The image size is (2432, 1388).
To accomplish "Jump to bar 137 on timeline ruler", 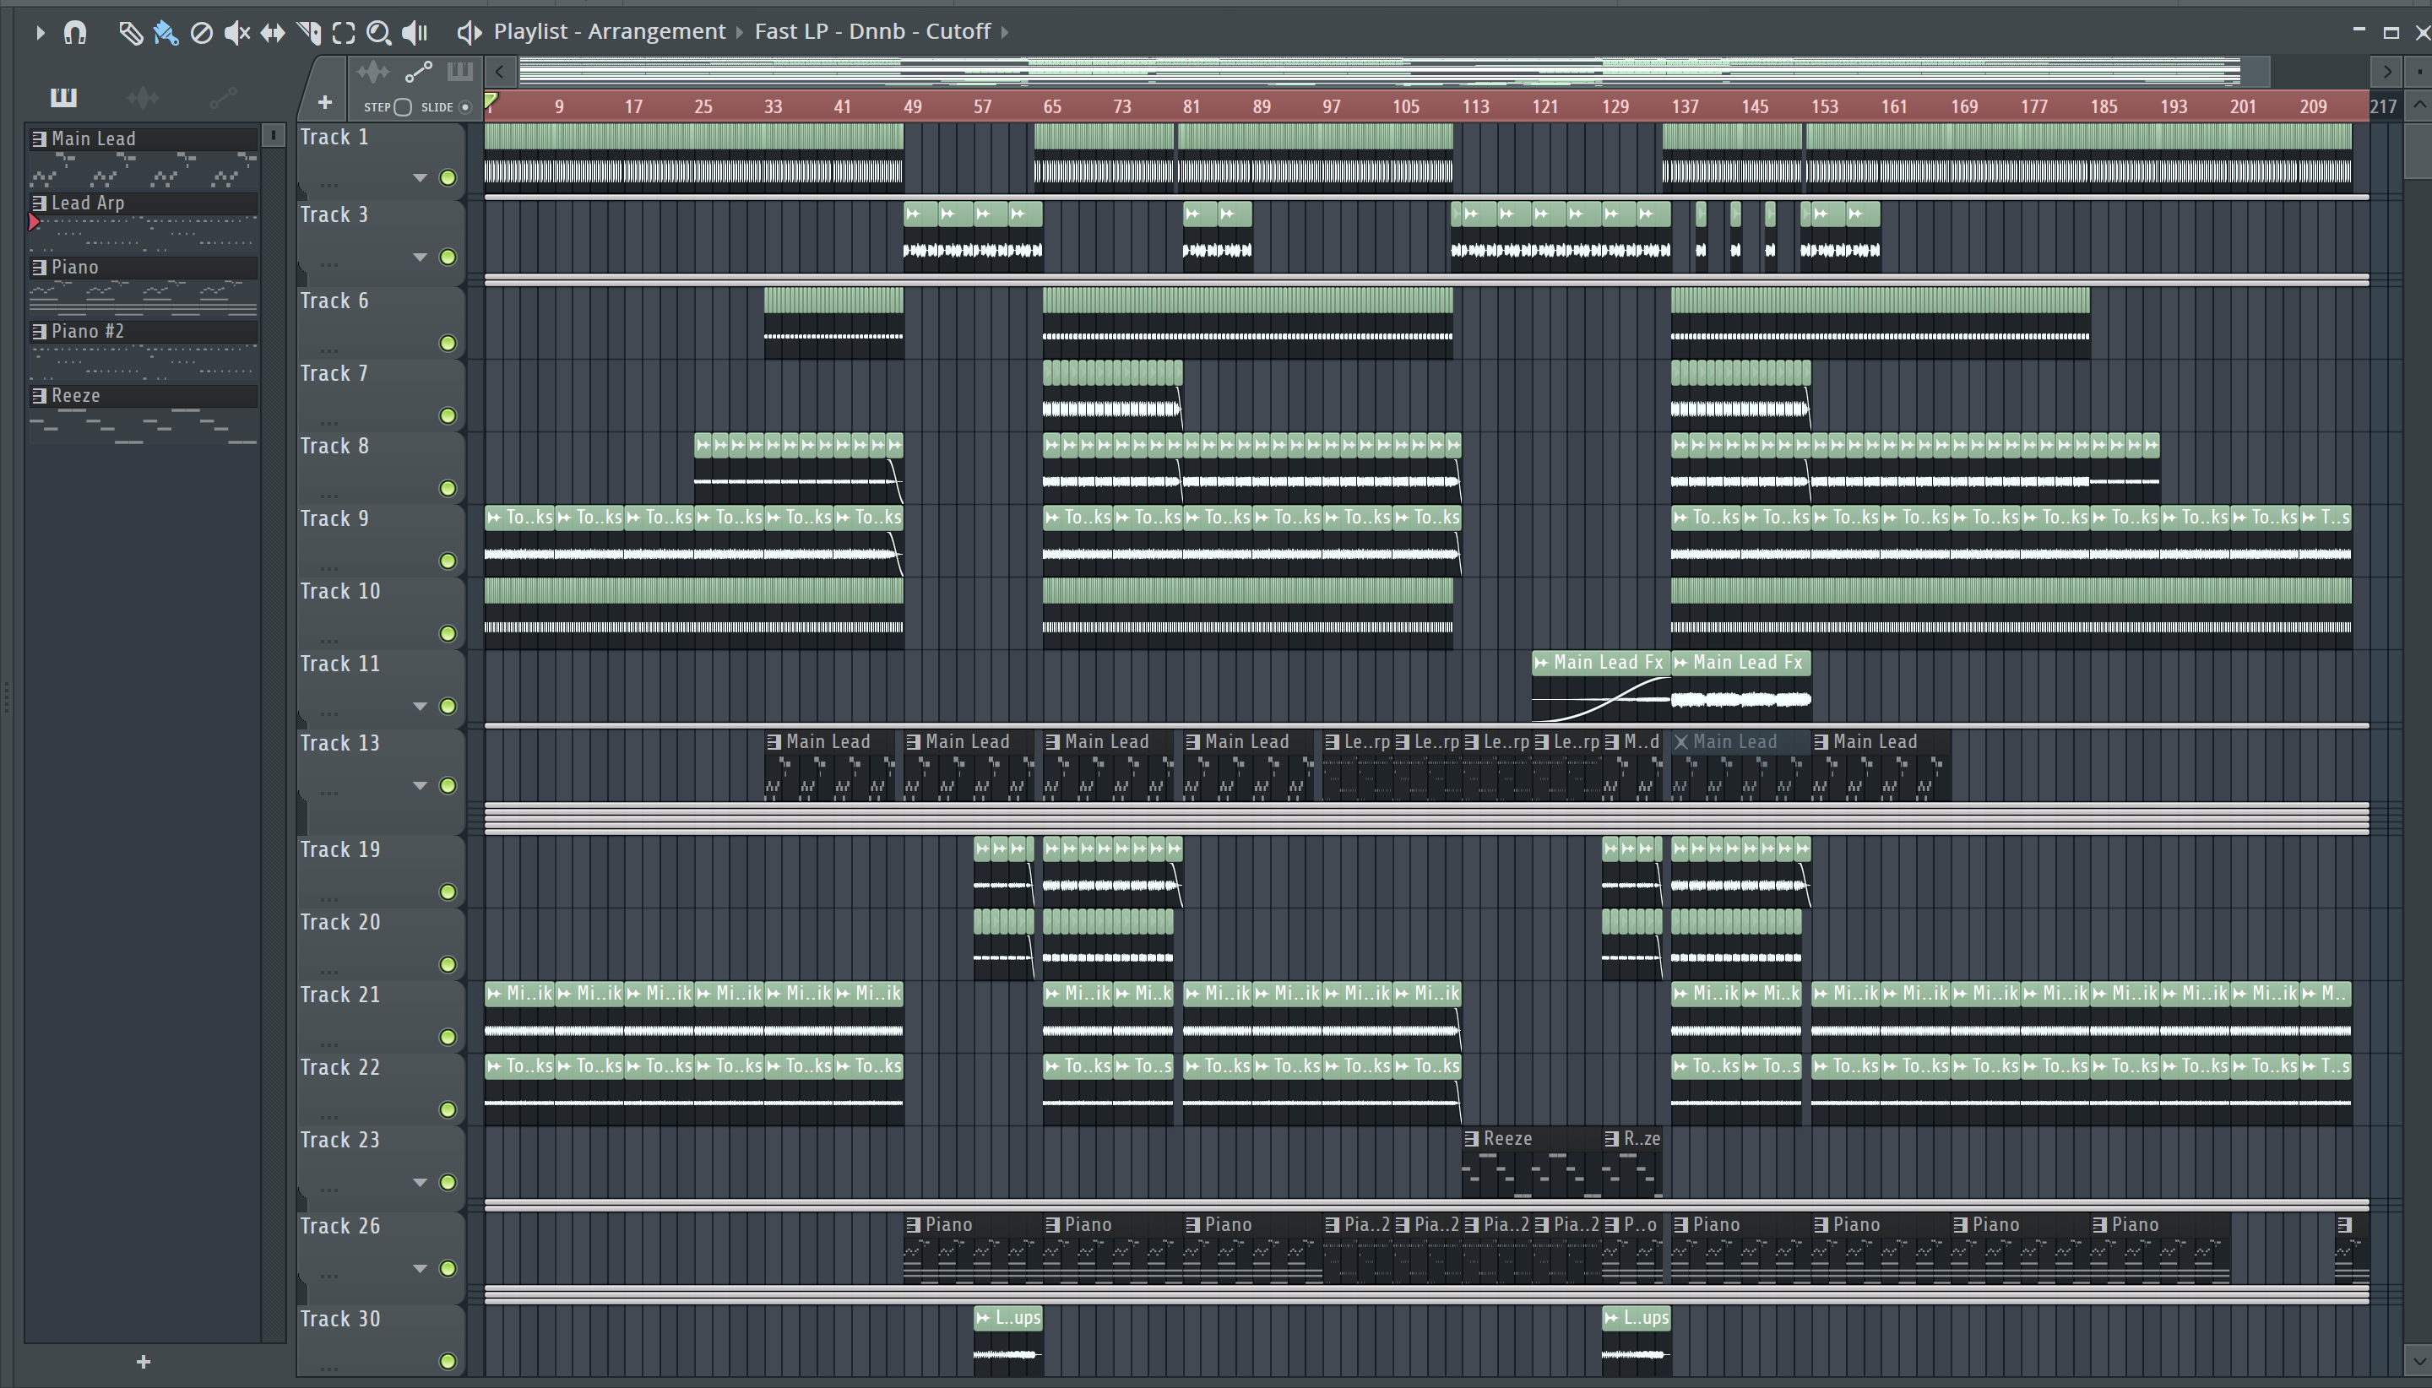I will point(1685,106).
